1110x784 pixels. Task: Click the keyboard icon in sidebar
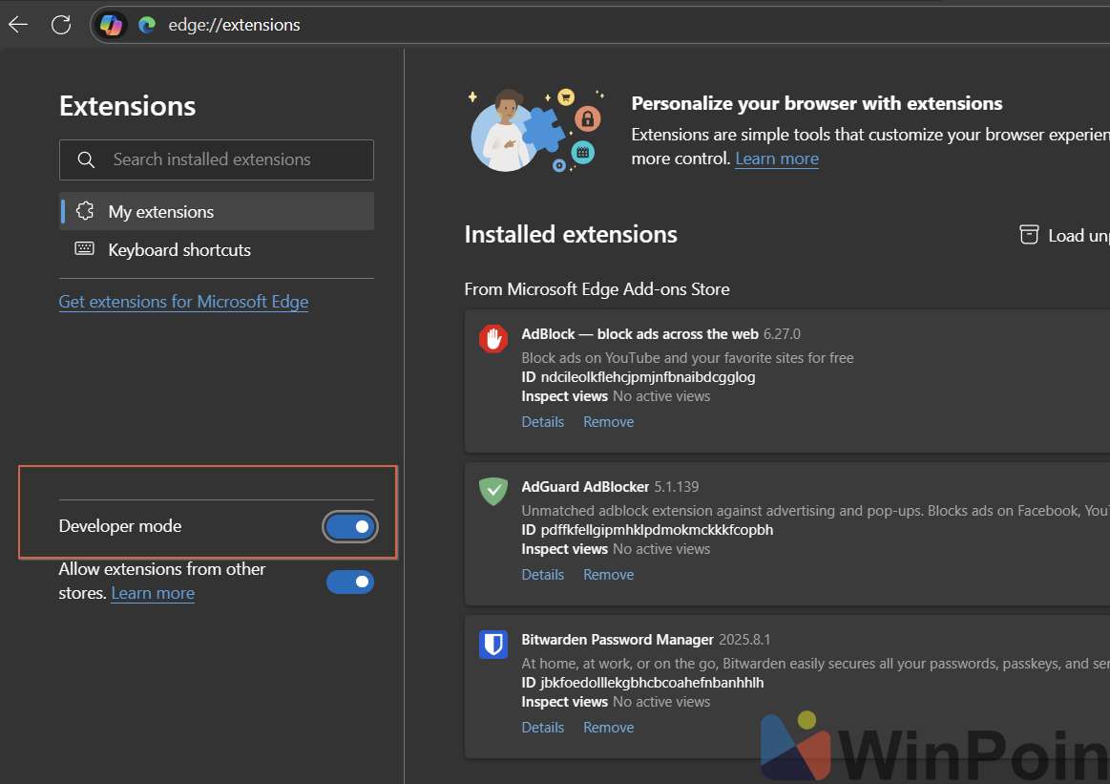(84, 248)
